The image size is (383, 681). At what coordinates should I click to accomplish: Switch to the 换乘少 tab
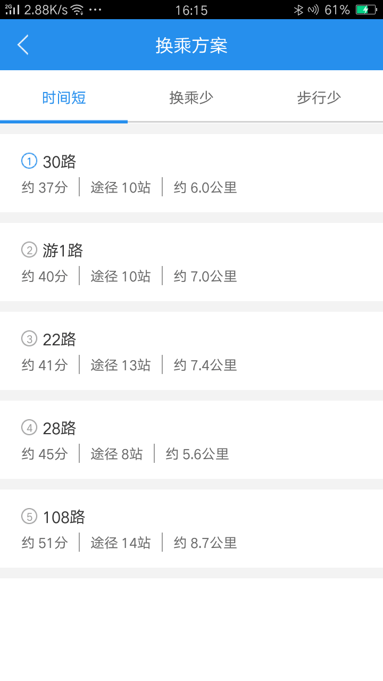click(191, 98)
